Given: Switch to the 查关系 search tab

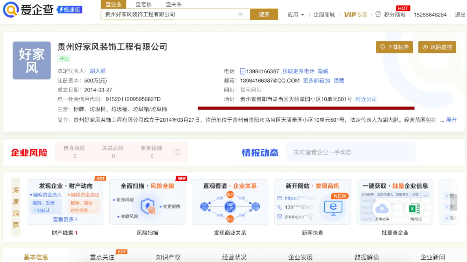Looking at the screenshot, I should 173,4.
